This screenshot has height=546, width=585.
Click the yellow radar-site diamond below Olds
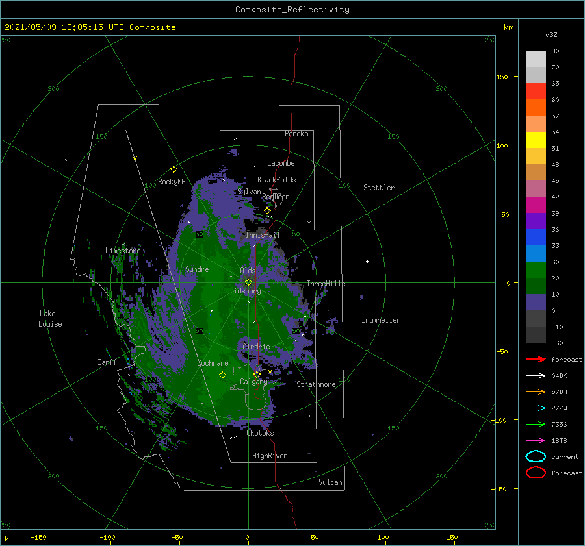[248, 282]
